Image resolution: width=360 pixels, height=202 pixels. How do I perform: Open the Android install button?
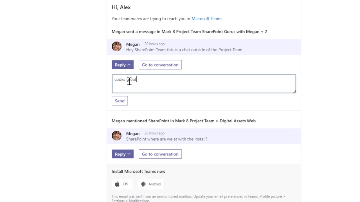tap(151, 184)
